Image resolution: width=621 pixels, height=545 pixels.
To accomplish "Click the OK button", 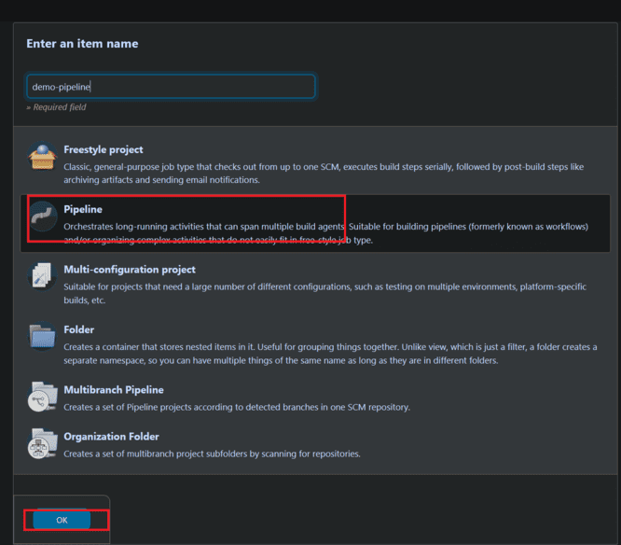I will (62, 520).
